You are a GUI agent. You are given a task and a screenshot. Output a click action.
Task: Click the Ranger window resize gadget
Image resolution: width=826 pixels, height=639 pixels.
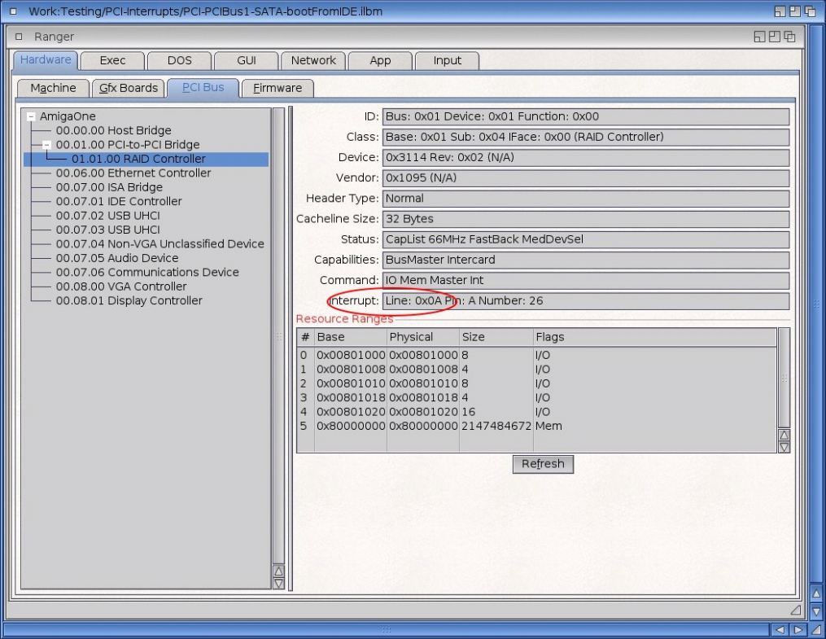coord(795,610)
